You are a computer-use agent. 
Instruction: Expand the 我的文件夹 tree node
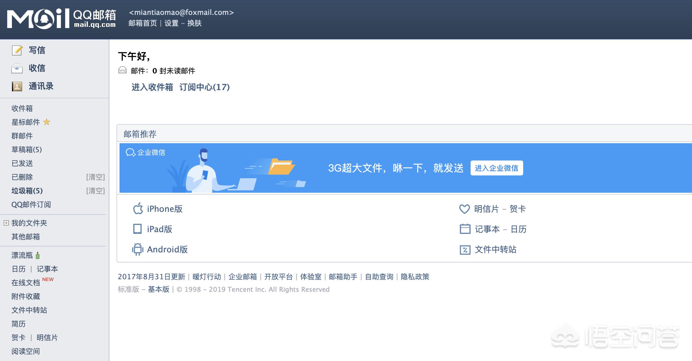coord(6,223)
